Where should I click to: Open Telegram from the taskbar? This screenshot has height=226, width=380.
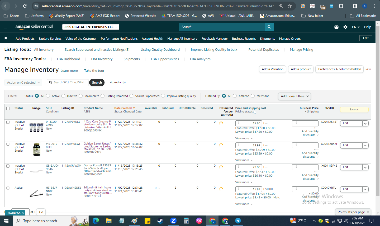238,221
